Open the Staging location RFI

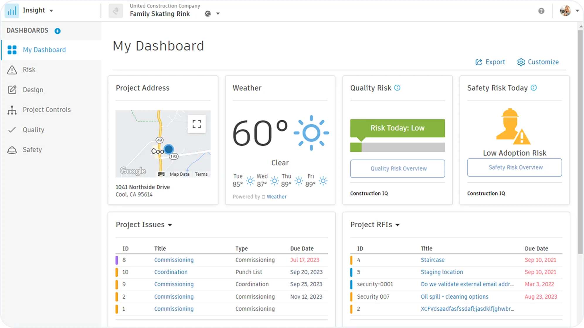point(442,272)
